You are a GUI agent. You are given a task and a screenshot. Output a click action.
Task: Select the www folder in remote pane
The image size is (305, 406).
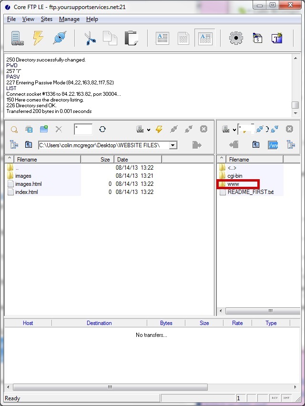pyautogui.click(x=233, y=184)
